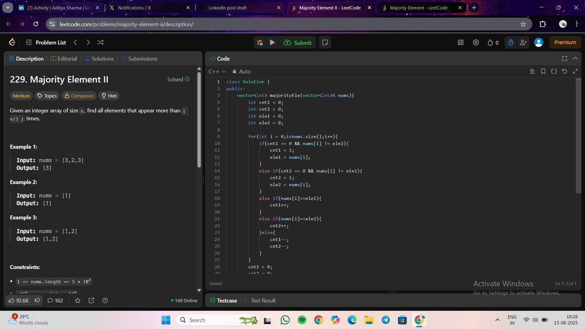Show hidden system tray icons chevron
This screenshot has width=585, height=329.
pos(498,320)
